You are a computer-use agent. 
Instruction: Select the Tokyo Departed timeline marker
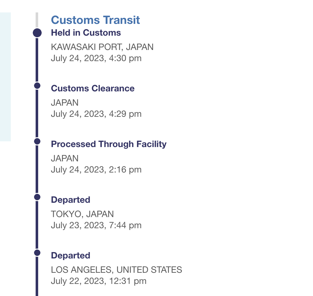coord(37,197)
